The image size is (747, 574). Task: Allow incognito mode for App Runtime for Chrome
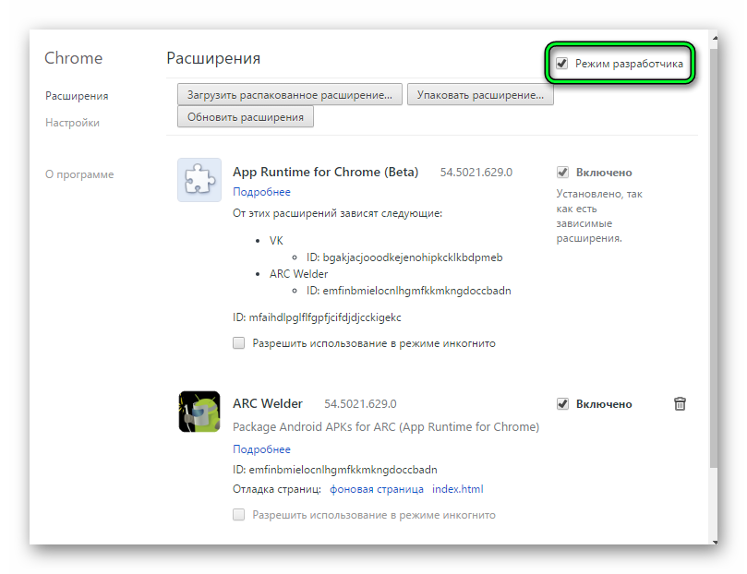(x=238, y=343)
